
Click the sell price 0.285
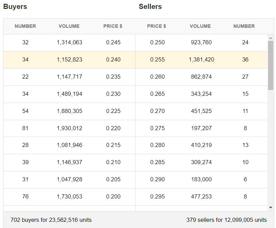[157, 162]
